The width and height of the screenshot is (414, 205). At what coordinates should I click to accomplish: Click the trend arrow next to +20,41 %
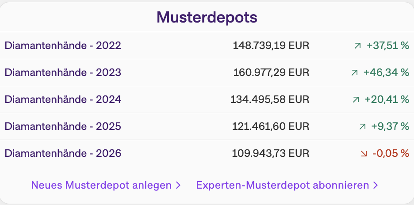coord(356,100)
